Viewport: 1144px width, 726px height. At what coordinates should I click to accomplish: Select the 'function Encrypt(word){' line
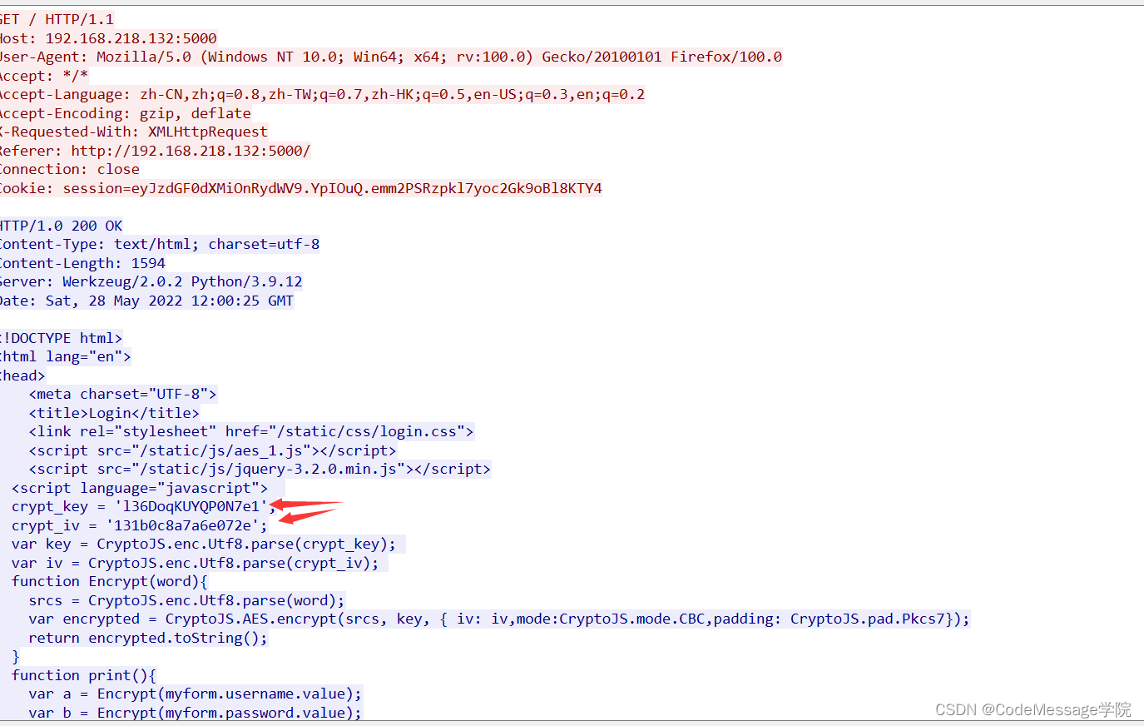pos(110,581)
